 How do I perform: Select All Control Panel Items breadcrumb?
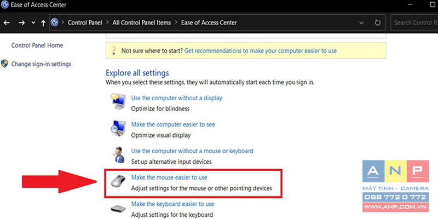pyautogui.click(x=142, y=22)
